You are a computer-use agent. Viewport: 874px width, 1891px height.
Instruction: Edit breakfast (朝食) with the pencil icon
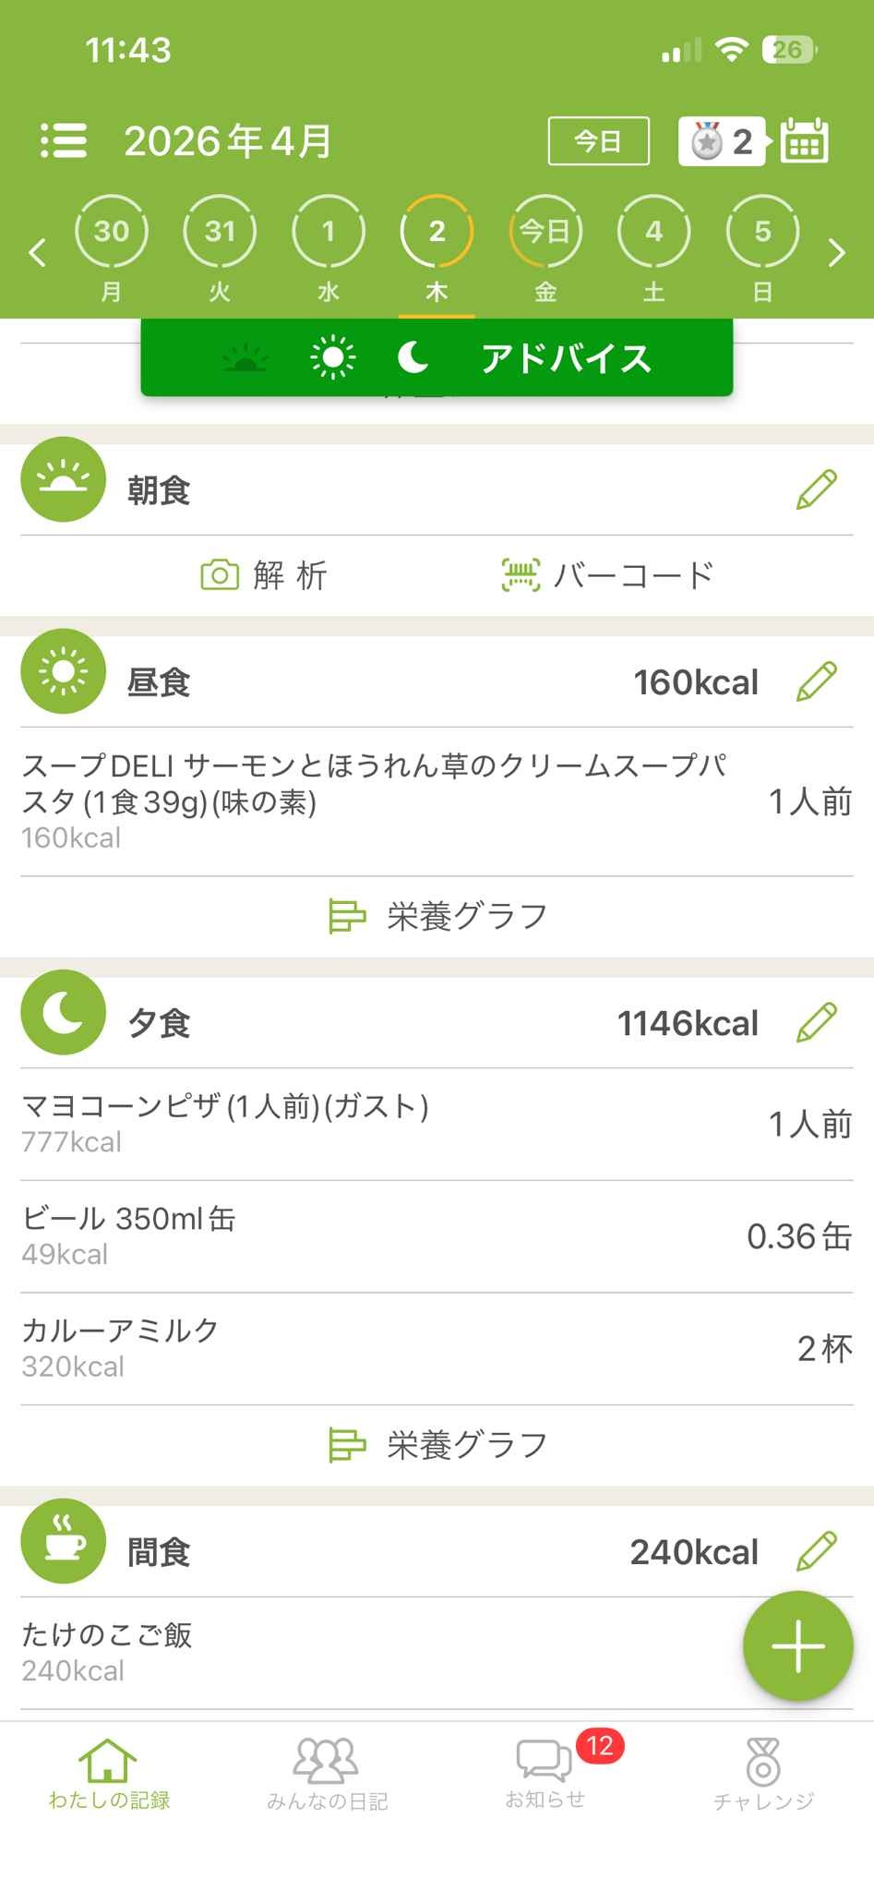(816, 489)
